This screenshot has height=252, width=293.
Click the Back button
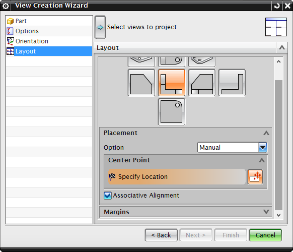pos(161,235)
